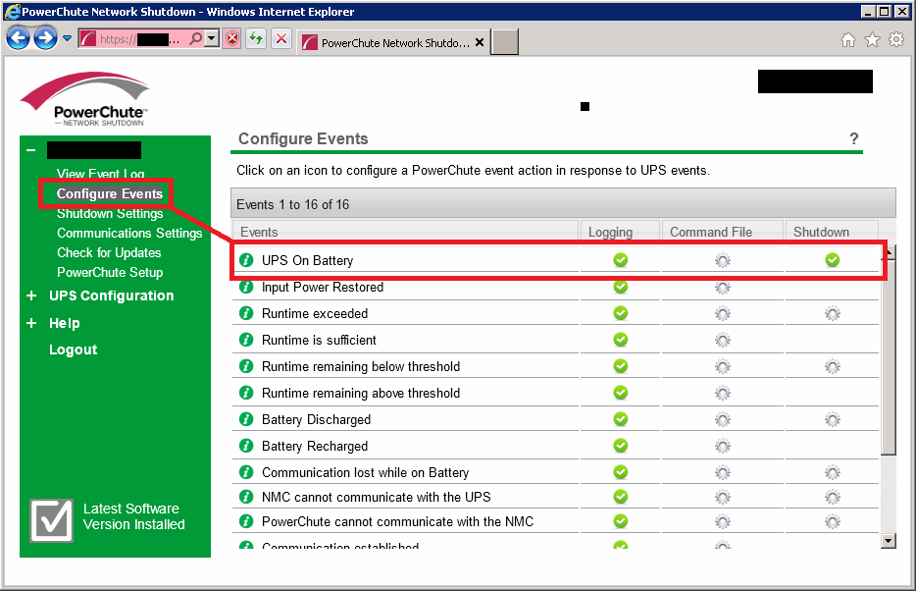Expand the UPS Configuration menu section
This screenshot has width=916, height=591.
coord(31,295)
